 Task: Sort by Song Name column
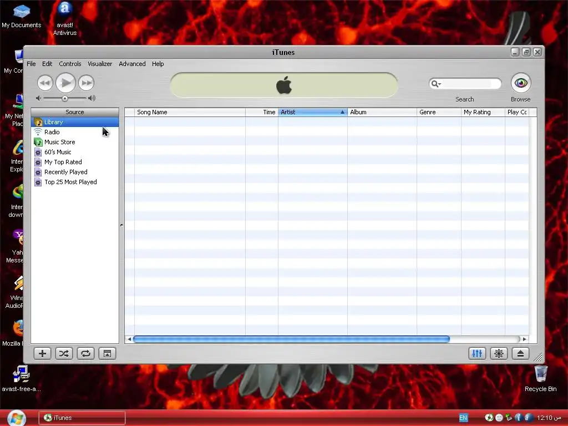coord(190,112)
